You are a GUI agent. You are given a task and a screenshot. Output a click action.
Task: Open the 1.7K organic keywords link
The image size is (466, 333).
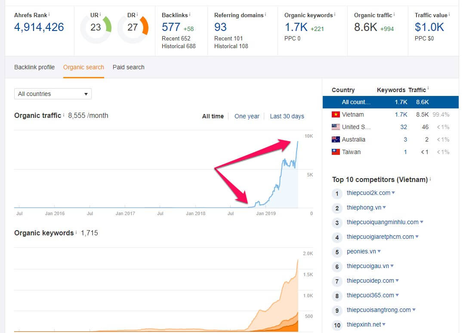[296, 27]
